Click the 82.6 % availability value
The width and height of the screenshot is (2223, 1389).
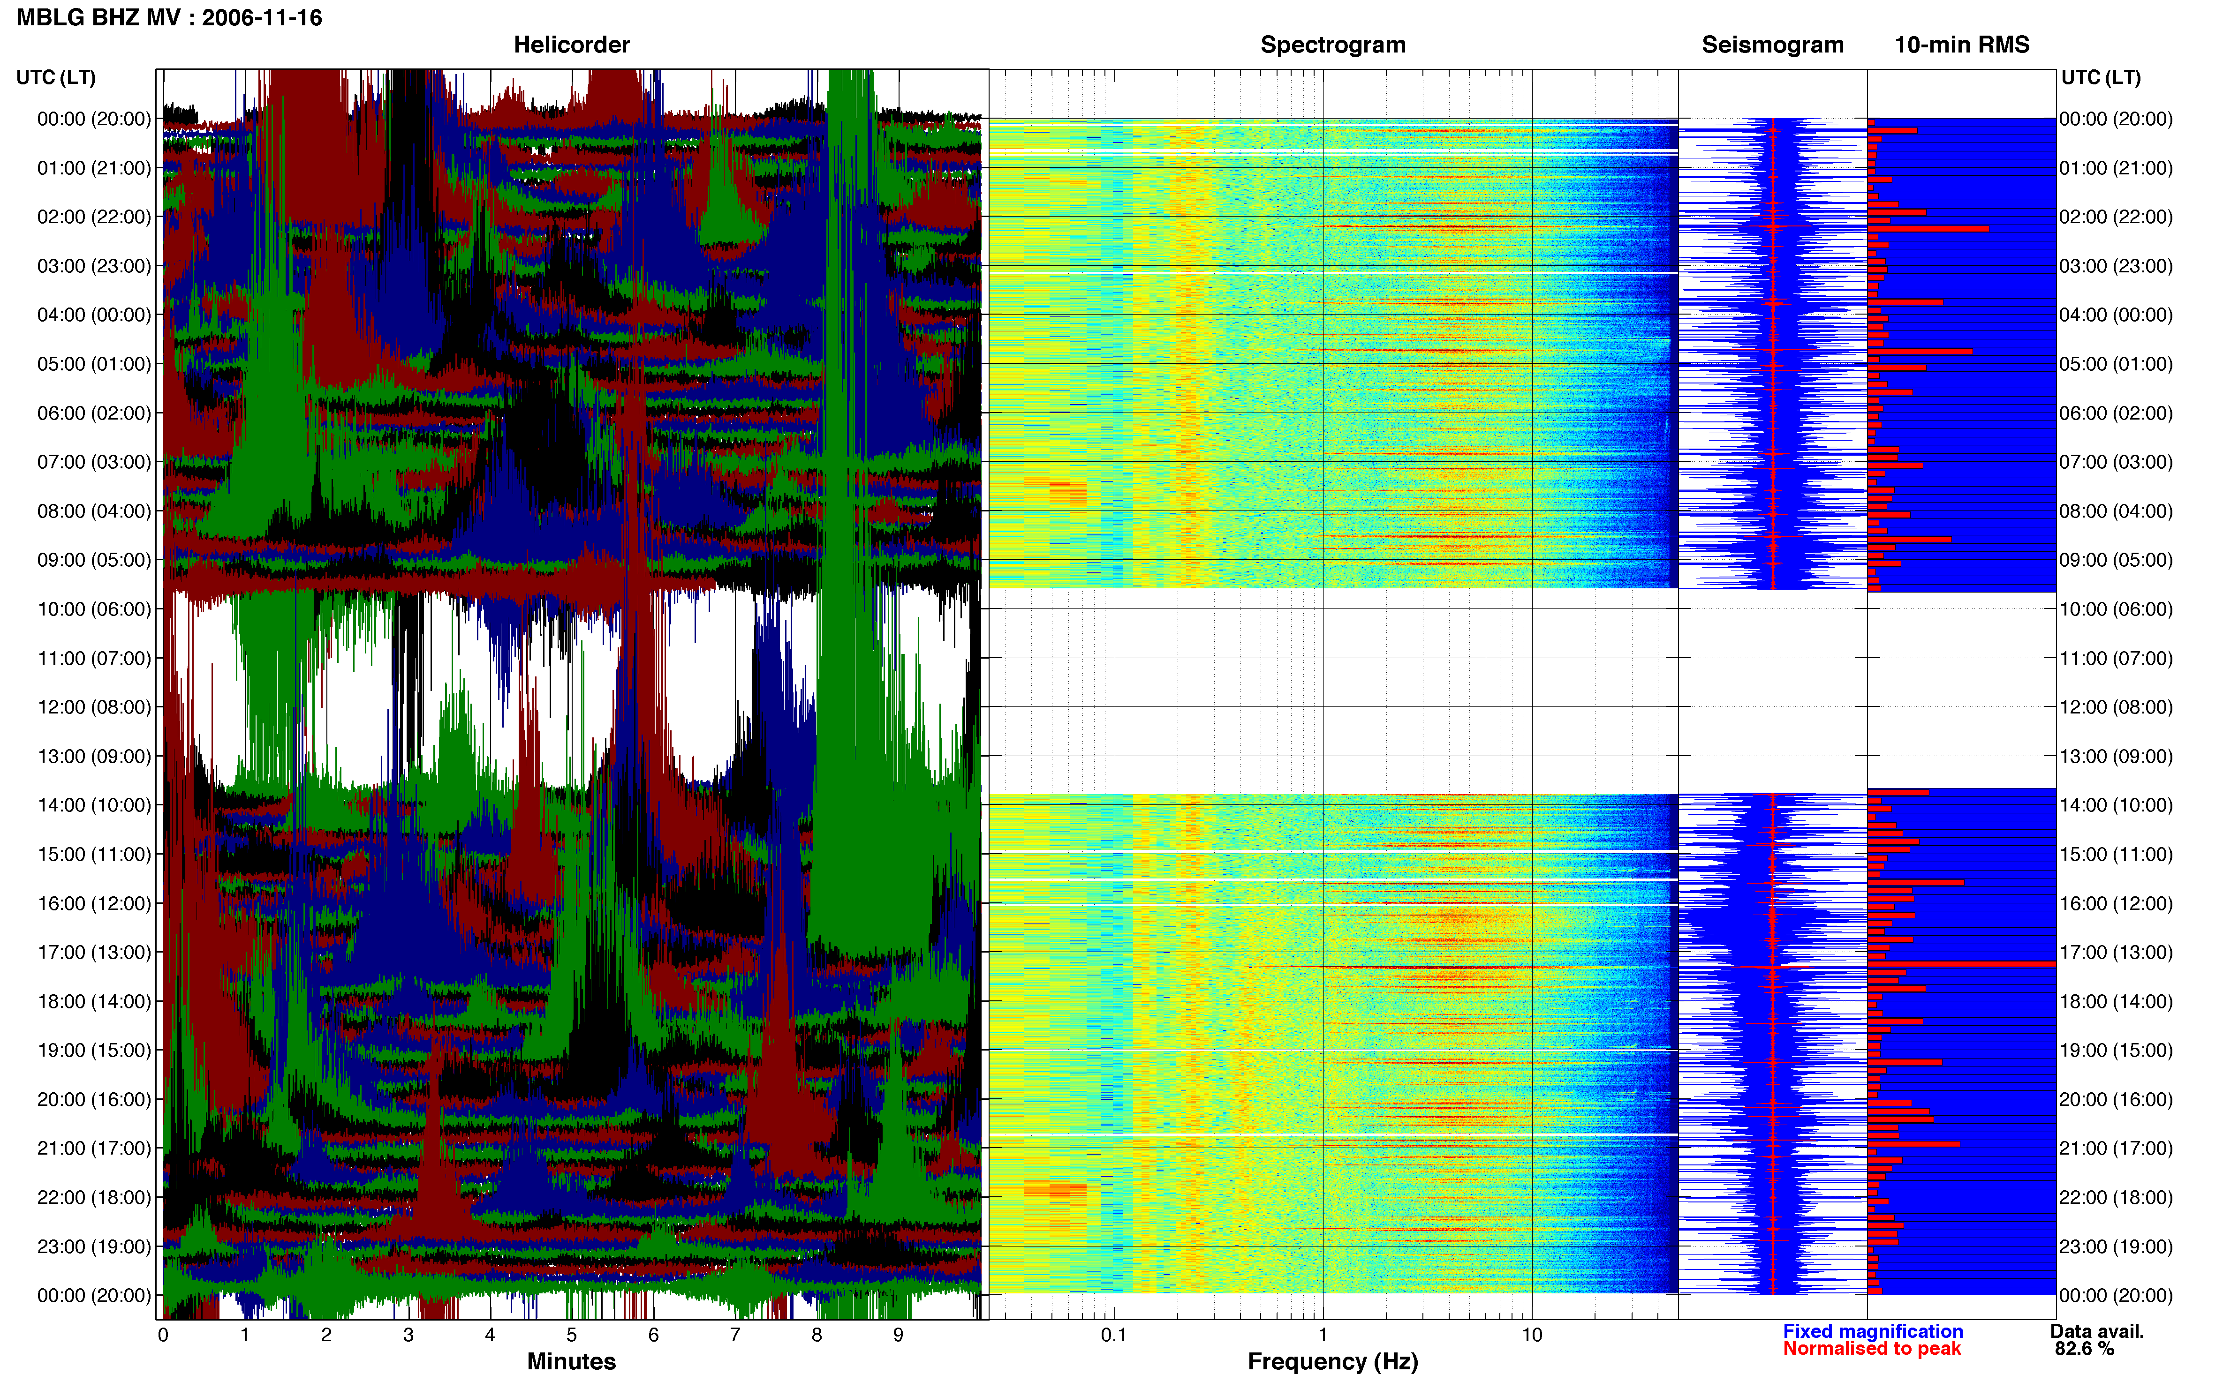click(x=2084, y=1349)
